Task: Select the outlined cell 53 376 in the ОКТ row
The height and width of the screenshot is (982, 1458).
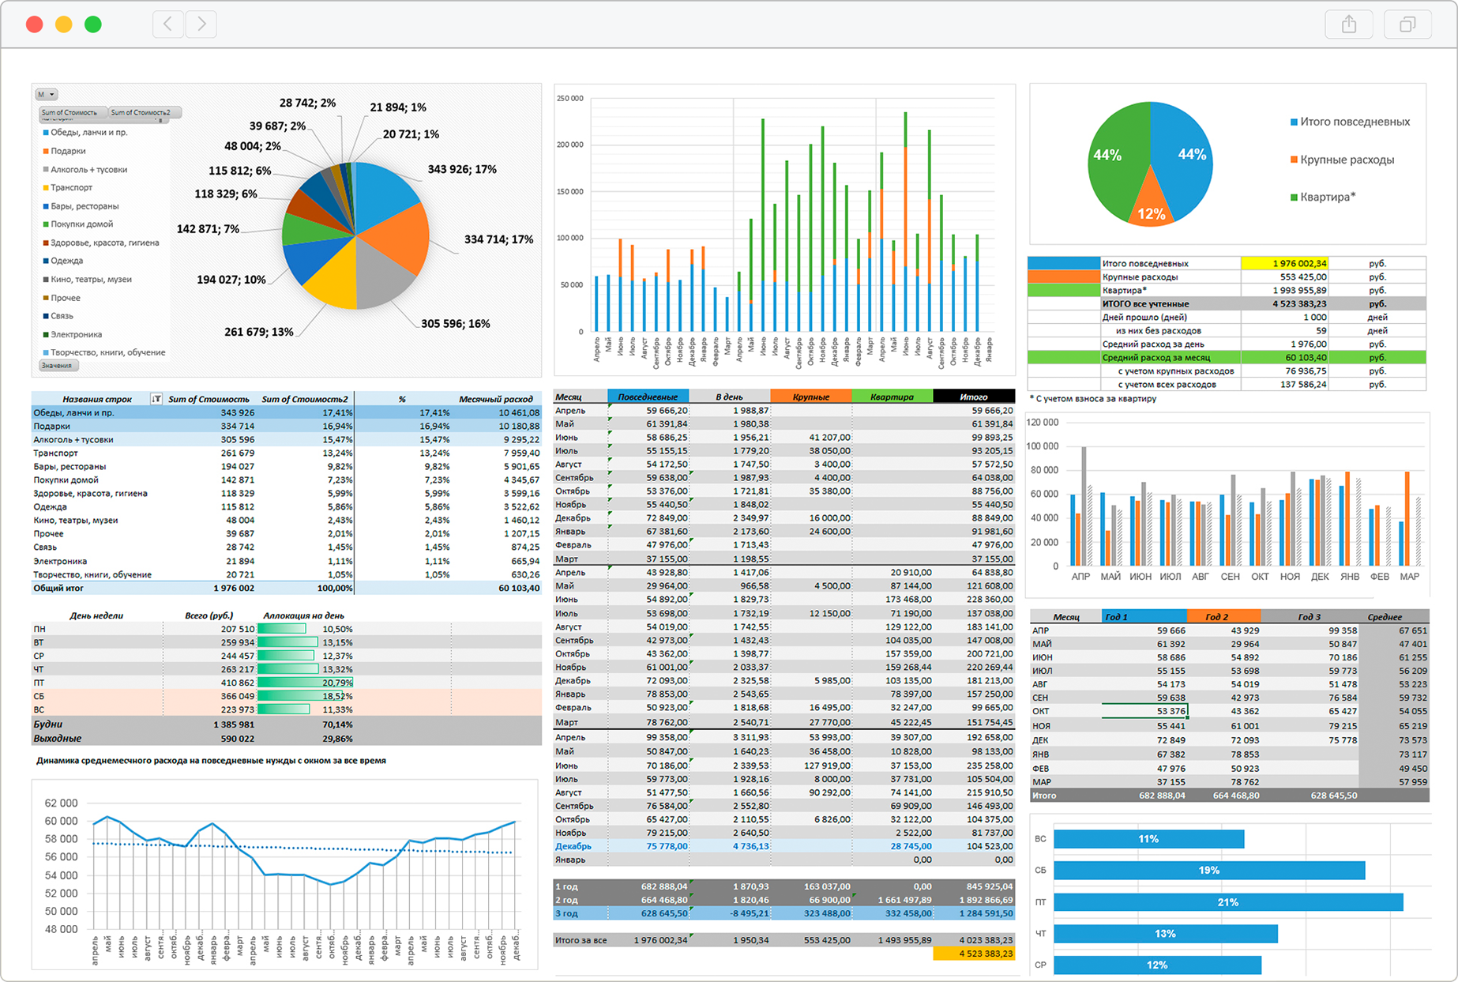Action: tap(1144, 711)
